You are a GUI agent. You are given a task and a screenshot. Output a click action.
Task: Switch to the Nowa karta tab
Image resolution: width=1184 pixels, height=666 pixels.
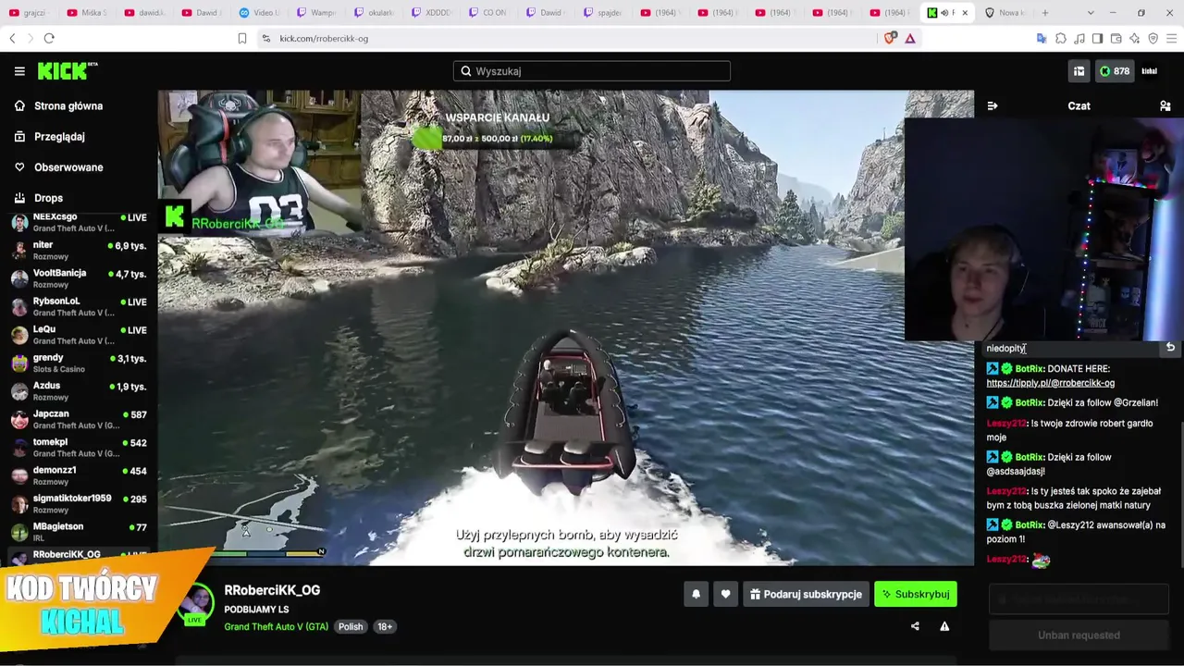1005,13
